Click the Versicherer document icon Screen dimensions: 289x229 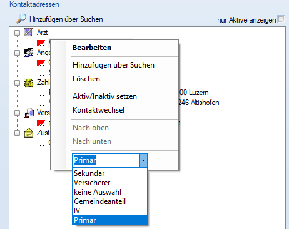pos(29,113)
